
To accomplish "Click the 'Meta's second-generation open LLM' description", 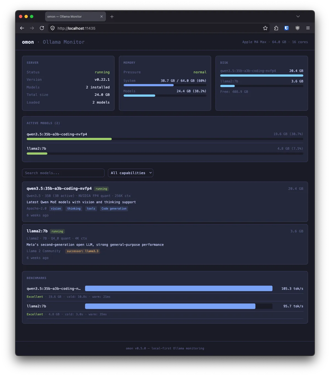I will (x=95, y=245).
